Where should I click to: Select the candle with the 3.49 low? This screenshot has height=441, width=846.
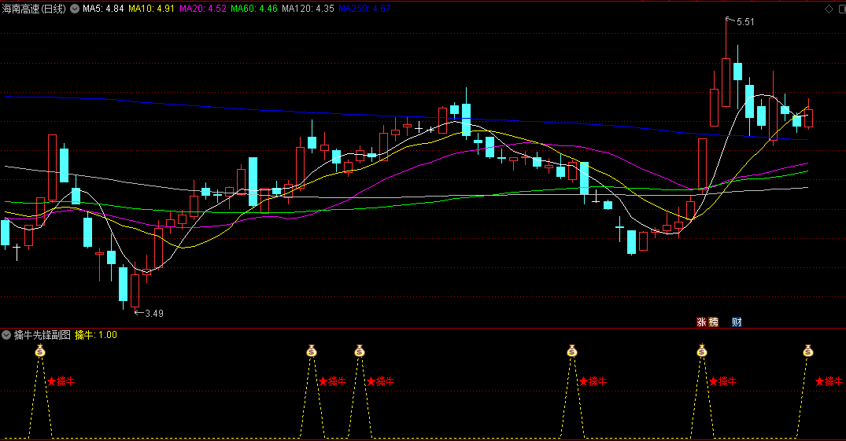tap(135, 291)
